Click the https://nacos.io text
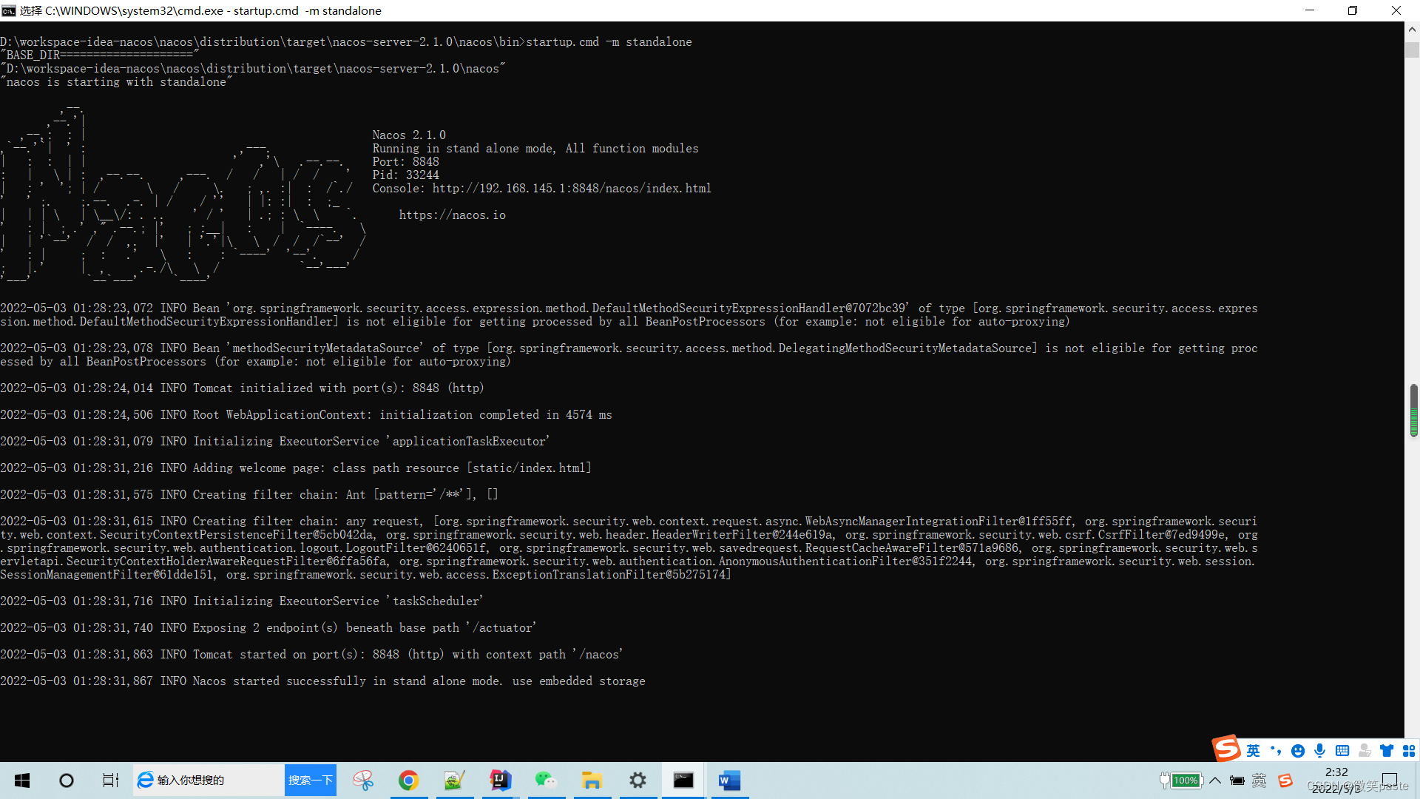Viewport: 1420px width, 799px height. pyautogui.click(x=453, y=215)
